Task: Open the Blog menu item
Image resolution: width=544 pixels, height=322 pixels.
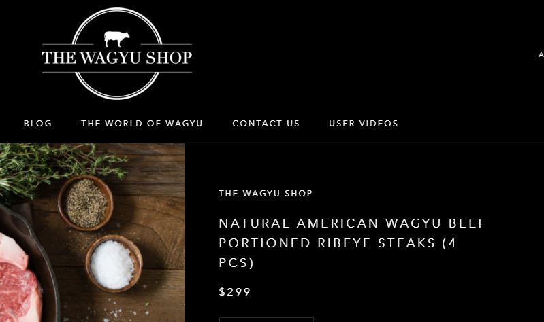Action: [38, 123]
